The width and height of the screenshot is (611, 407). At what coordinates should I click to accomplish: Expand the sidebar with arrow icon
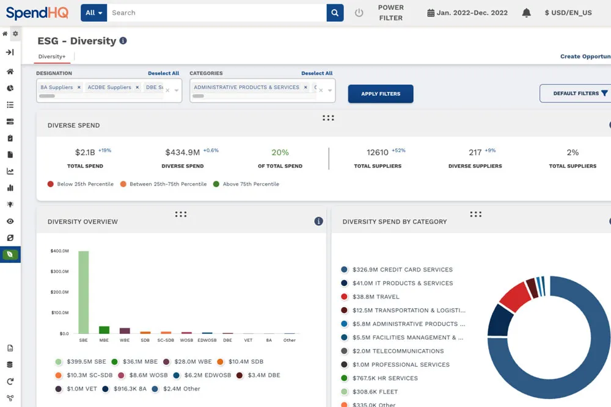(x=10, y=52)
